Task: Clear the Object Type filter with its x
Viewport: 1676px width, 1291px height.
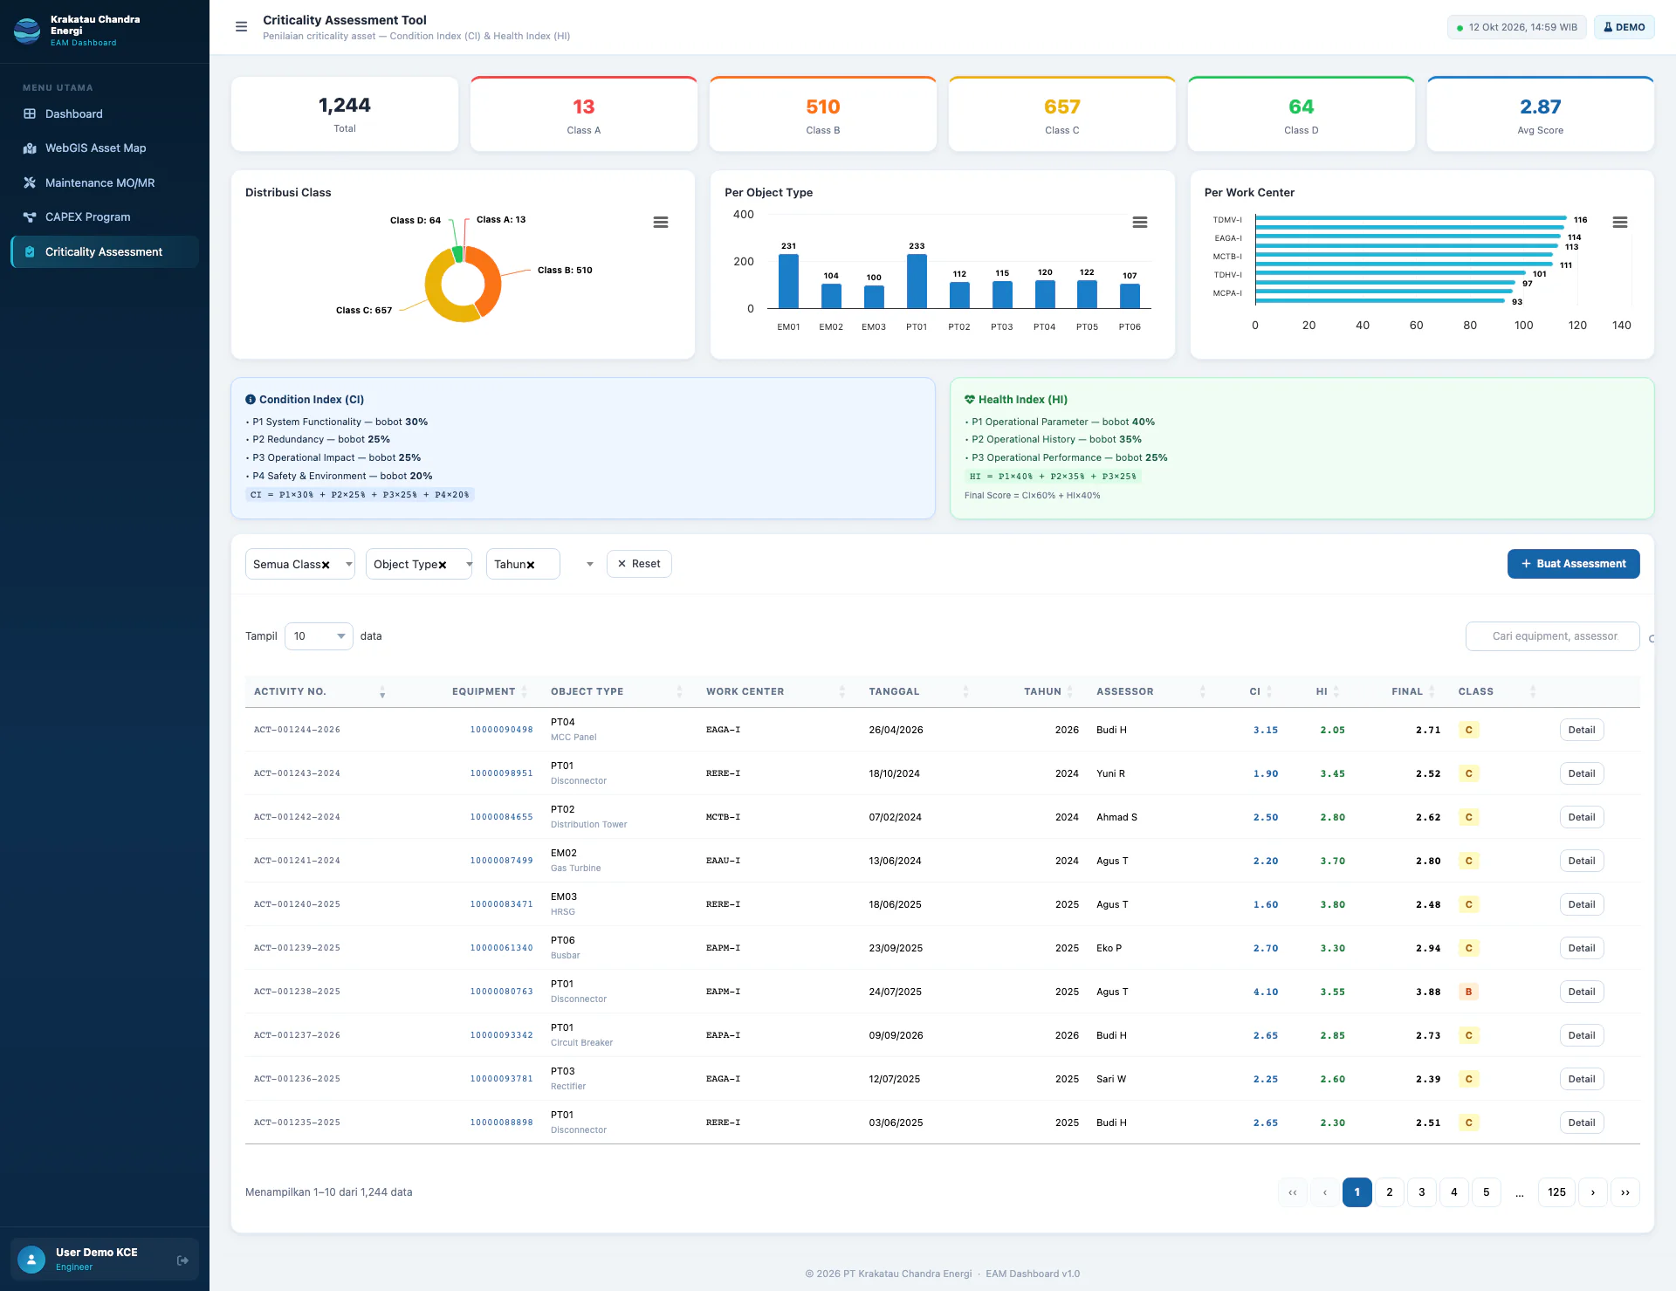Action: point(443,565)
